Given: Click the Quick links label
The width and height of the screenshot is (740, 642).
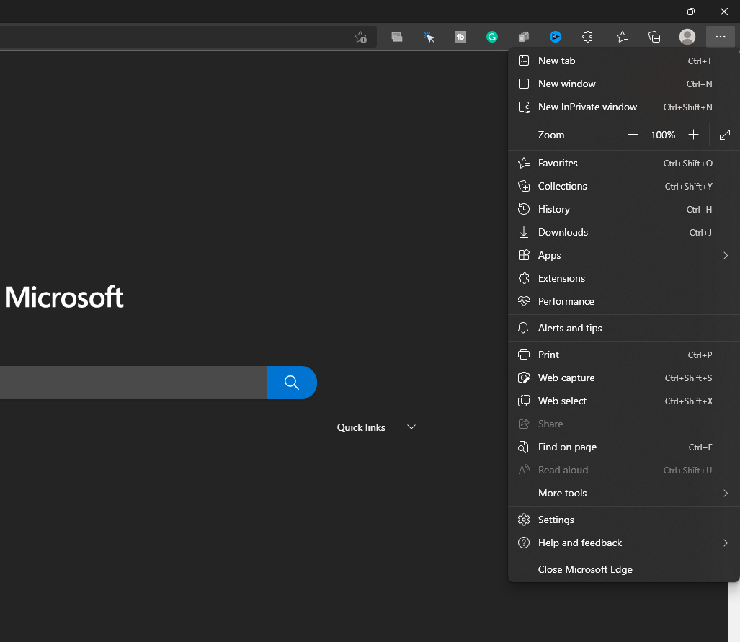Looking at the screenshot, I should point(361,428).
